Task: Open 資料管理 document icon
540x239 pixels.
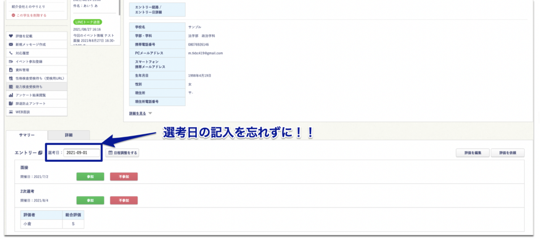Action: [x=10, y=70]
